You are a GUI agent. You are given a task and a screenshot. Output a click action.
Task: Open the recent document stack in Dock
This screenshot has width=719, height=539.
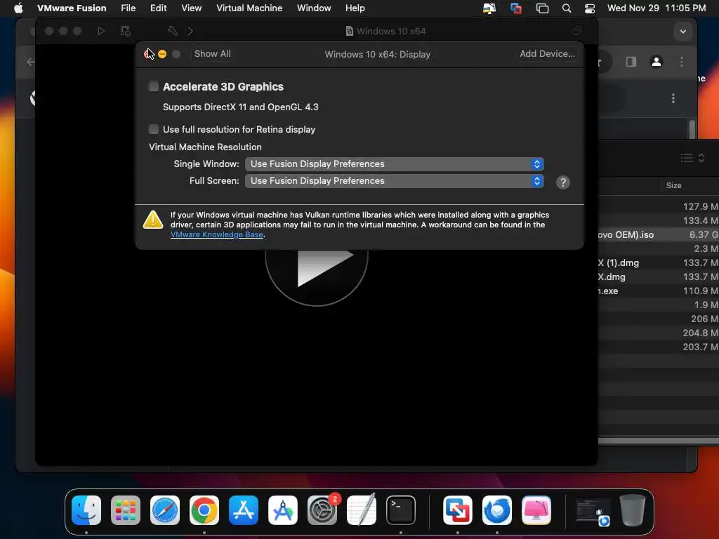tap(593, 511)
